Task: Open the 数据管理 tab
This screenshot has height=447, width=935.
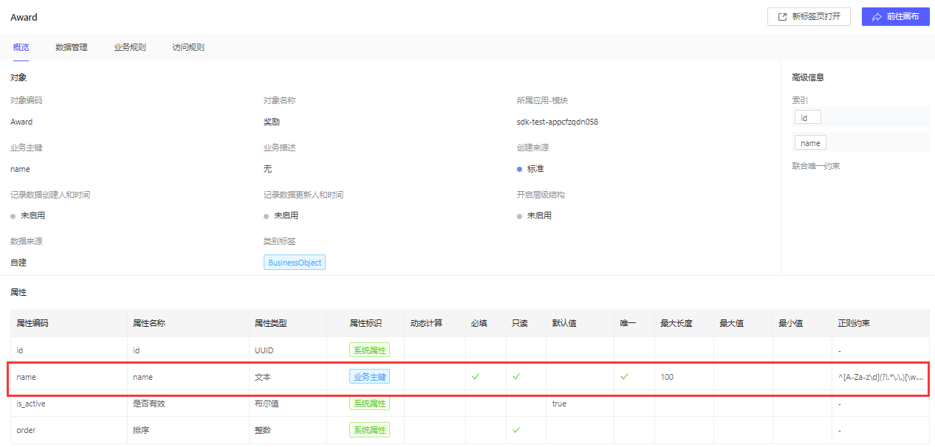Action: point(72,47)
